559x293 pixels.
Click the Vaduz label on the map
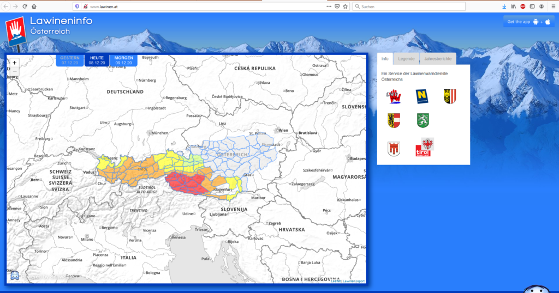point(89,172)
